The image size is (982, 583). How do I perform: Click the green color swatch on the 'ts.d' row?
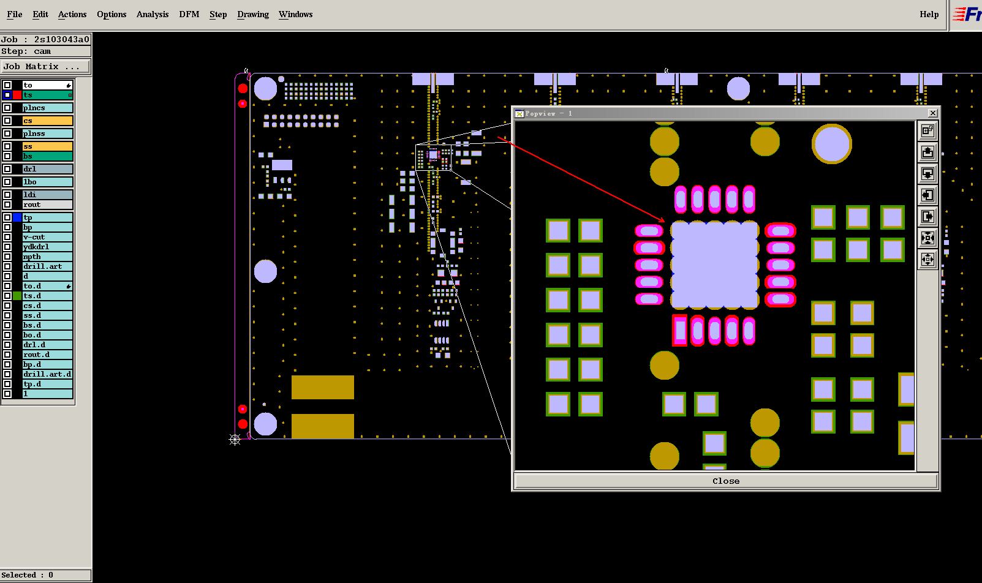tap(17, 296)
